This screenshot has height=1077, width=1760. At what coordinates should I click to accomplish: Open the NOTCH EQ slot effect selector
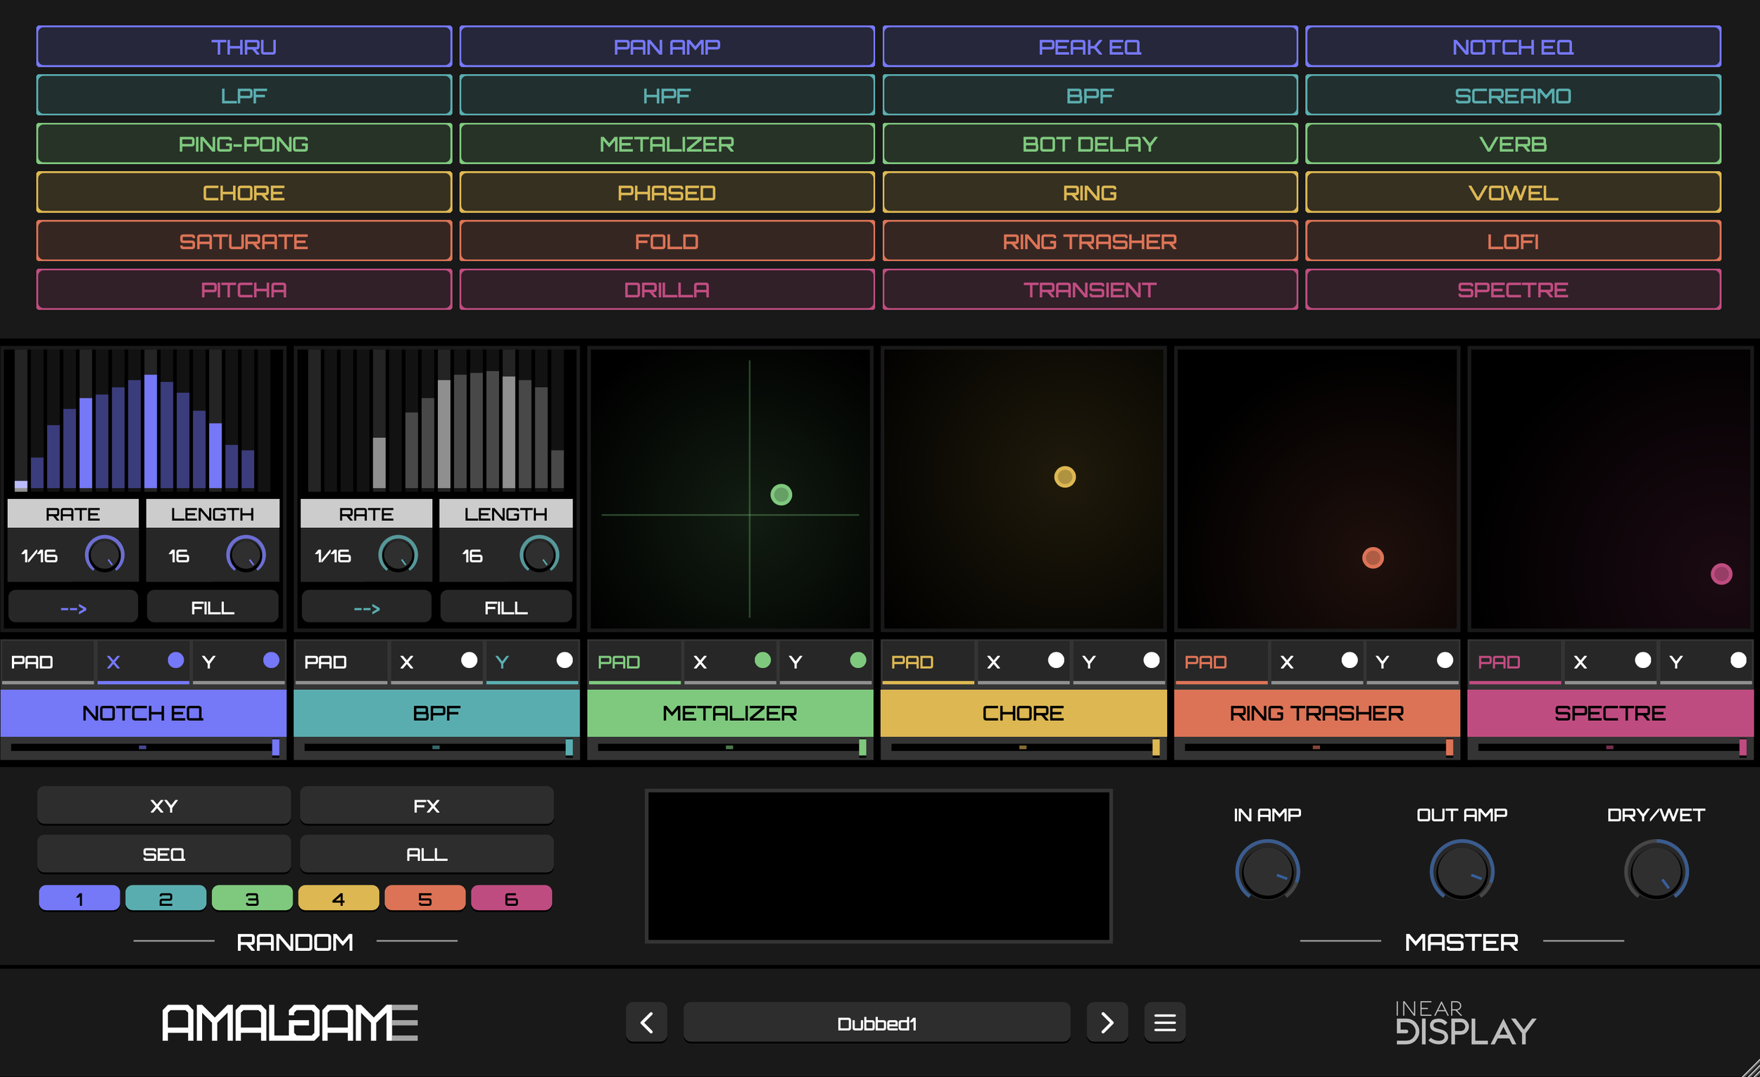coord(143,713)
